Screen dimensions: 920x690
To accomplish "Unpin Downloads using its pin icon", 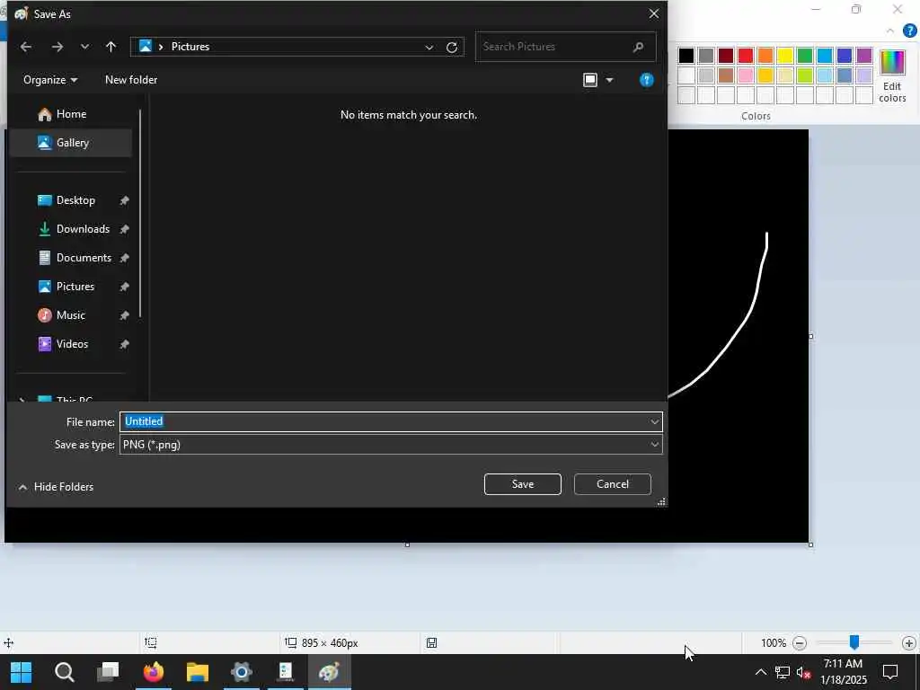I will tap(124, 229).
